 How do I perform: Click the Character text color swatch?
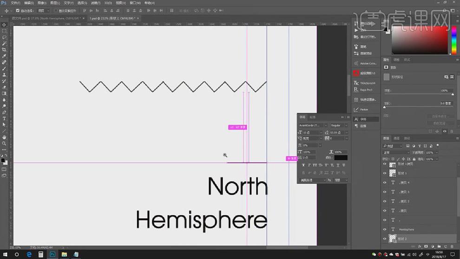341,158
